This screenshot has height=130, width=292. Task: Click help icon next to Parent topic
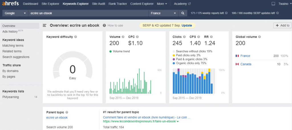point(67,112)
